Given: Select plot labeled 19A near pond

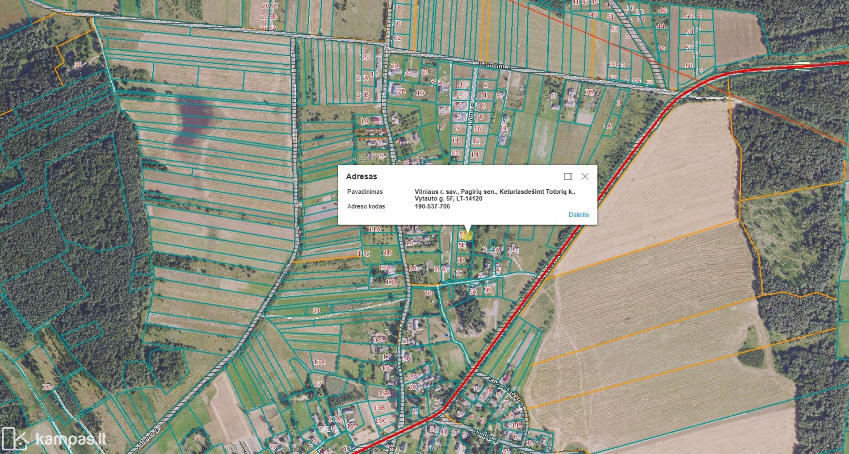Looking at the screenshot, I should click(x=384, y=393).
